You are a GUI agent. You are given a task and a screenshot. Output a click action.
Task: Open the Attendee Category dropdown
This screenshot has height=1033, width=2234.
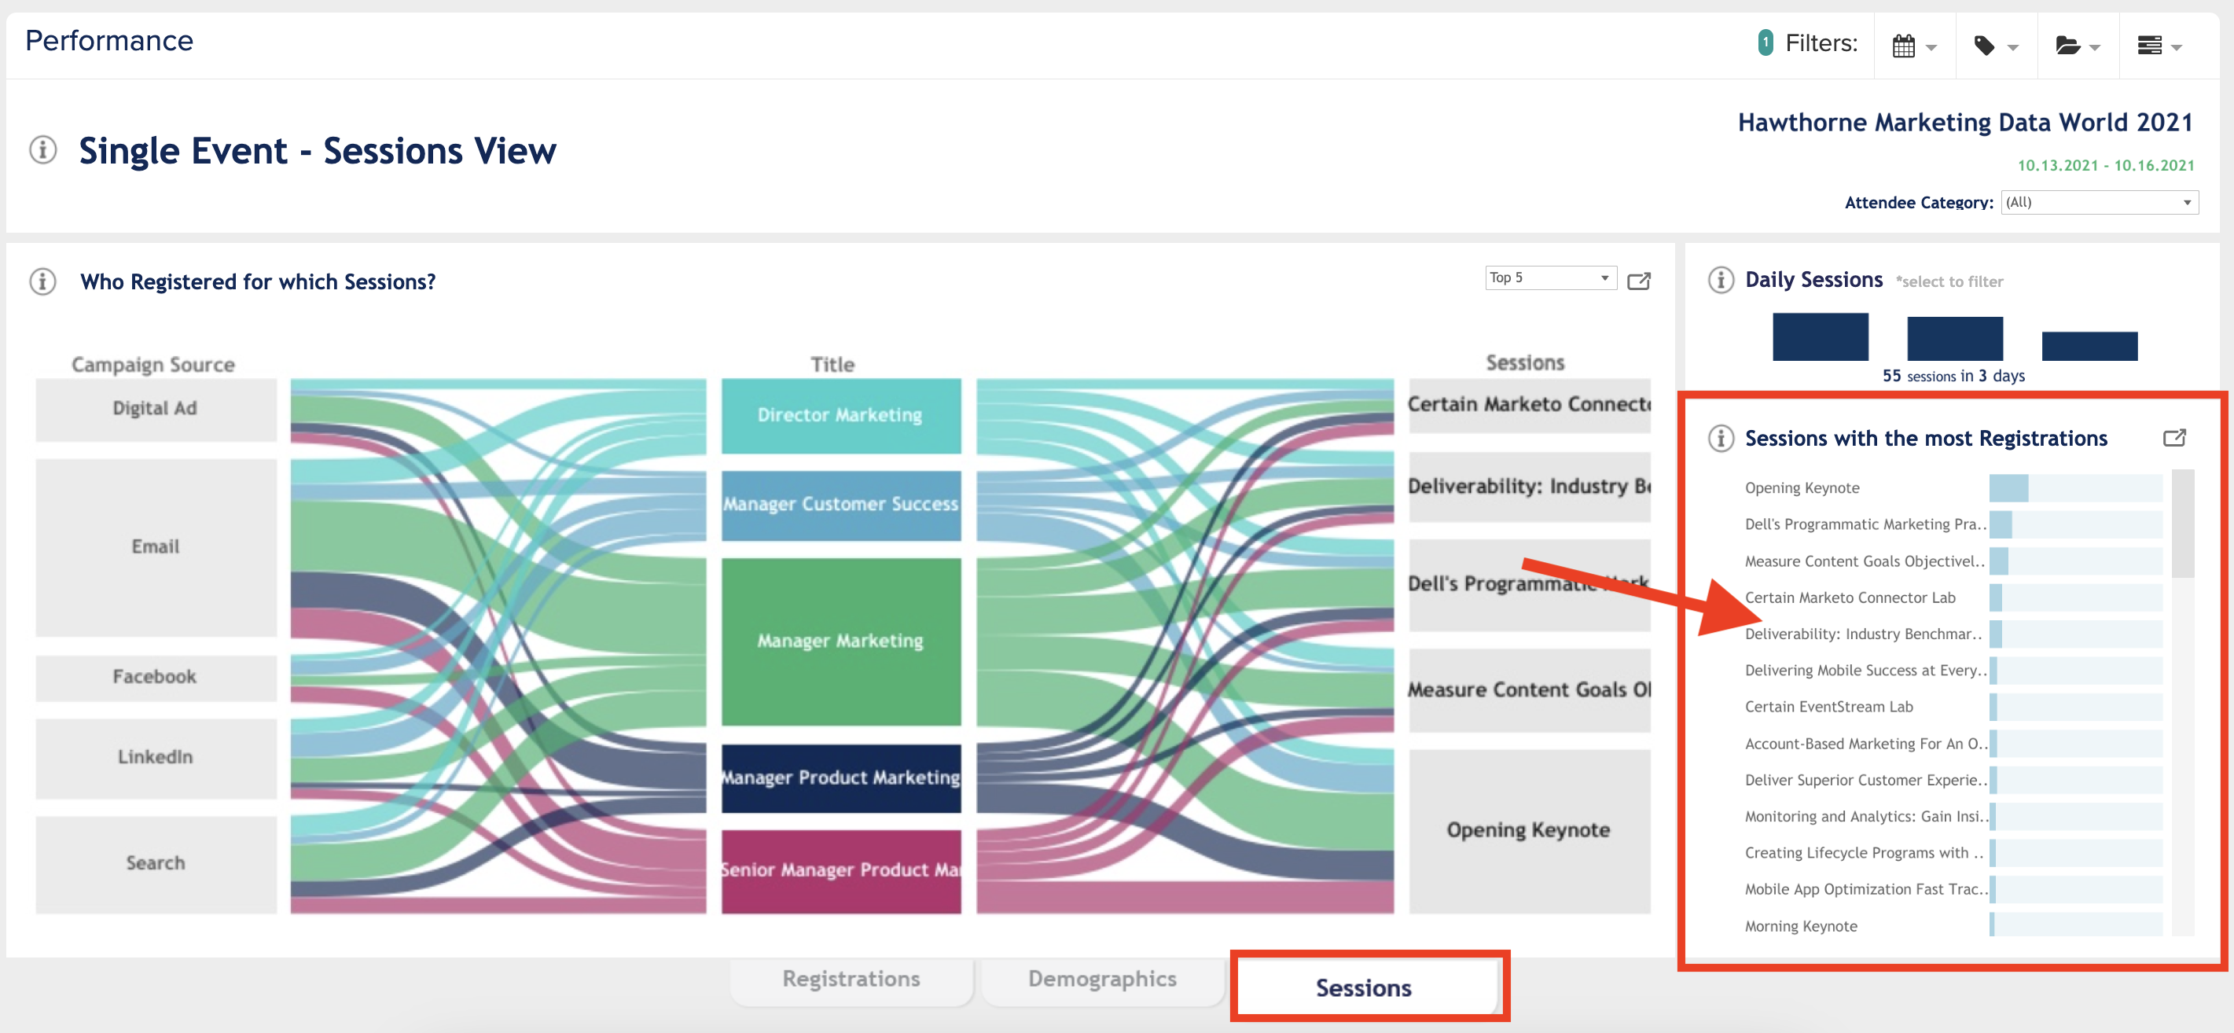[x=2100, y=202]
